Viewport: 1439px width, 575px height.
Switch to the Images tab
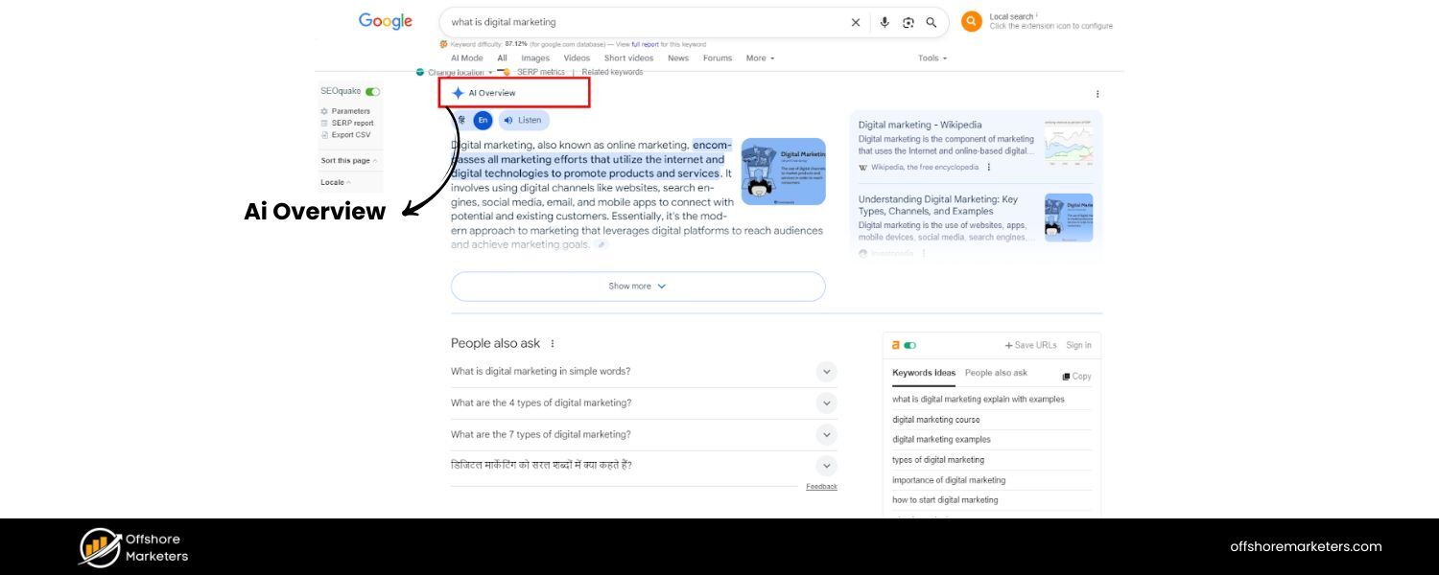[535, 58]
